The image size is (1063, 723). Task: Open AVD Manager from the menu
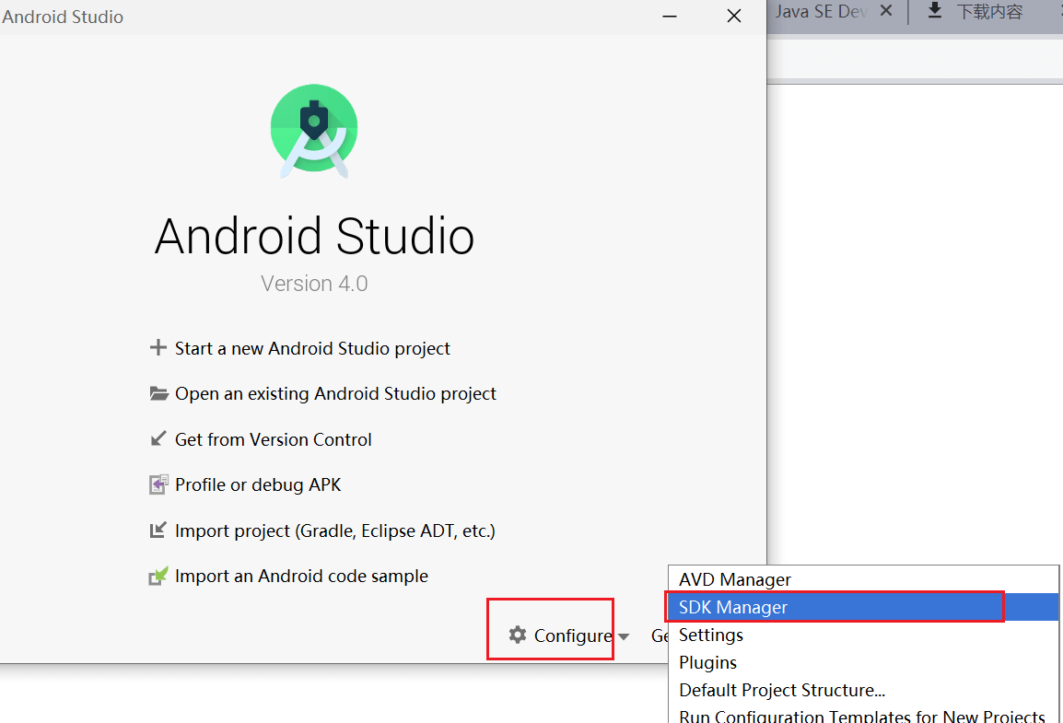863,579
